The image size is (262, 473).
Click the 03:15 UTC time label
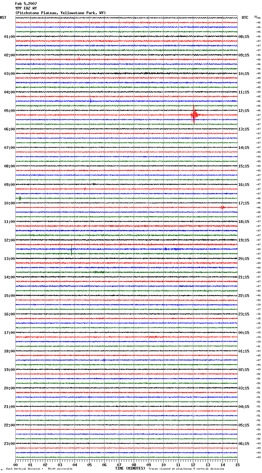(x=244, y=388)
